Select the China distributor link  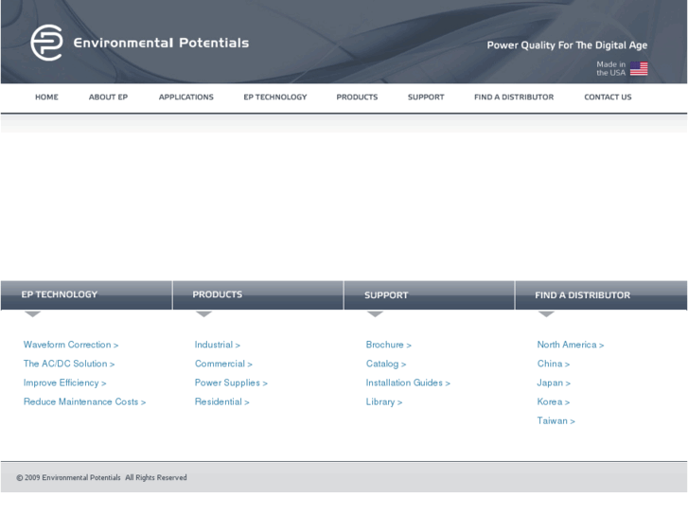(x=554, y=364)
